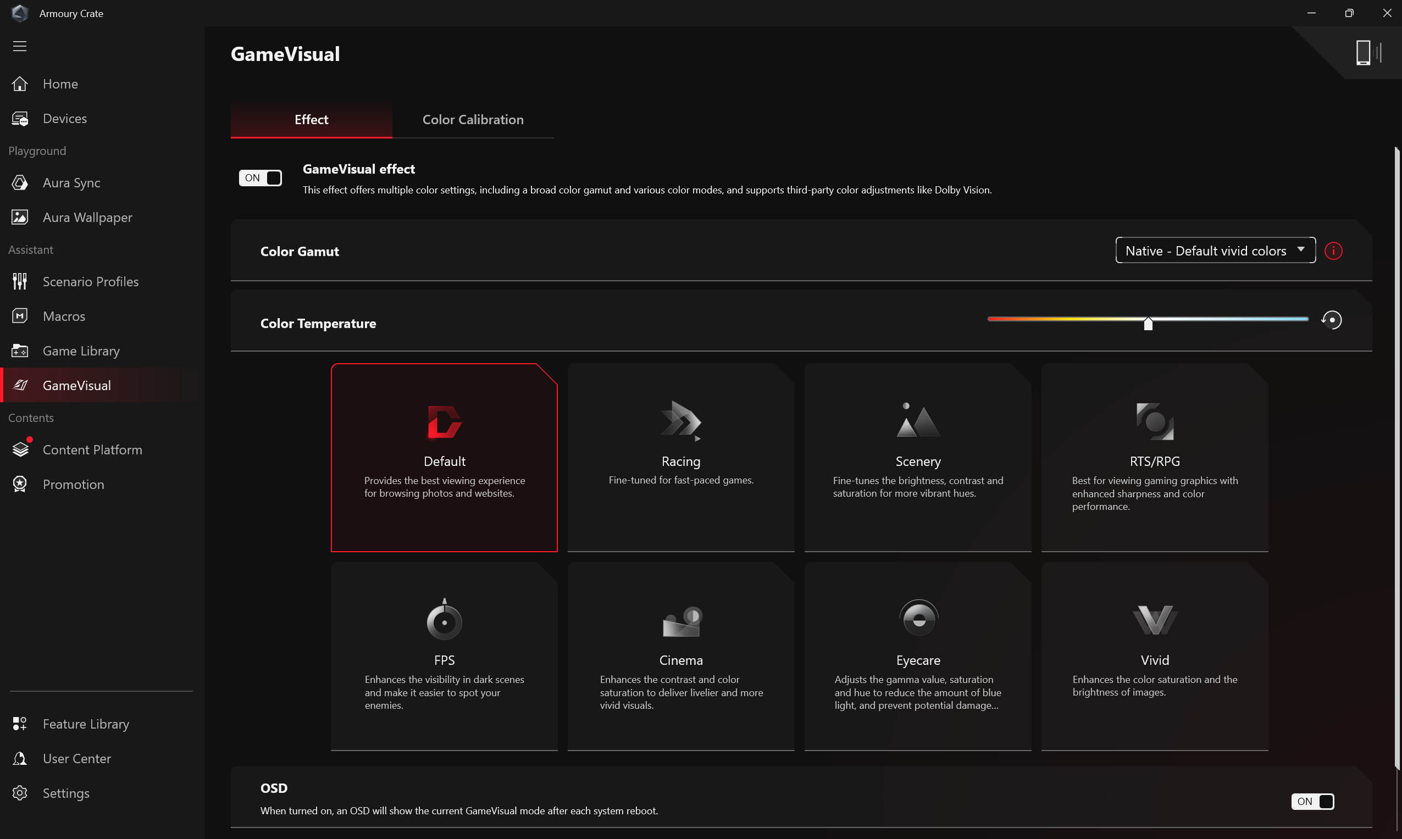Click the Color Temperature slider handle
1402x839 pixels.
(1148, 324)
